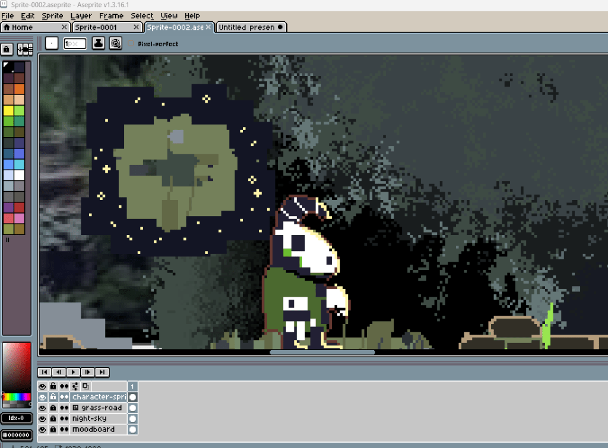The image size is (608, 448).
Task: Click the dynamics icon beside the ink button
Action: [x=116, y=43]
